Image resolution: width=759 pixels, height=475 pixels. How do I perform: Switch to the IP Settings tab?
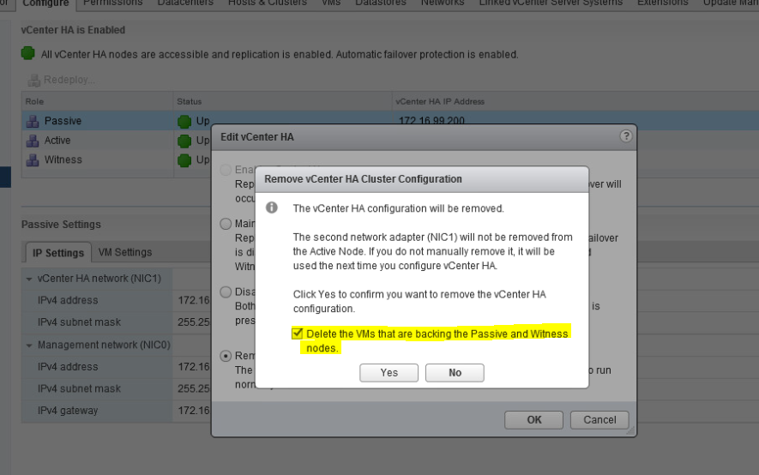[x=58, y=252]
